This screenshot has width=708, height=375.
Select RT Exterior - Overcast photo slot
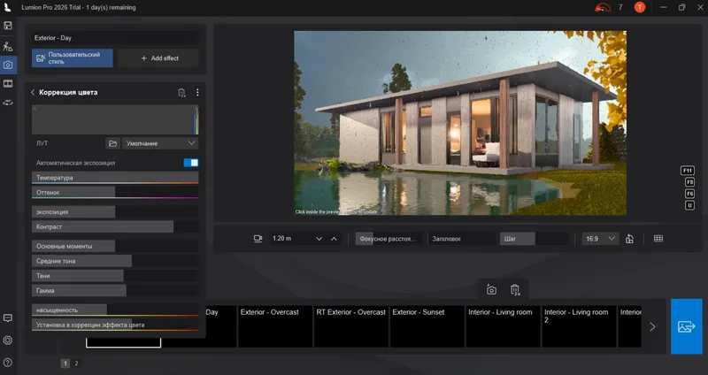coord(350,326)
